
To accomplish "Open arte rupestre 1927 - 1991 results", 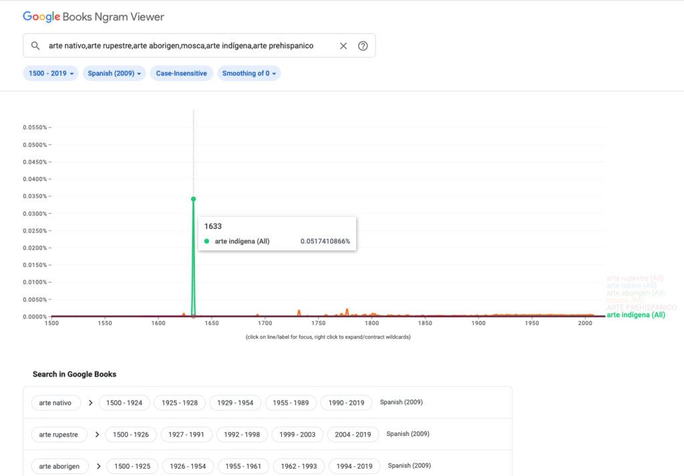I will pyautogui.click(x=185, y=435).
